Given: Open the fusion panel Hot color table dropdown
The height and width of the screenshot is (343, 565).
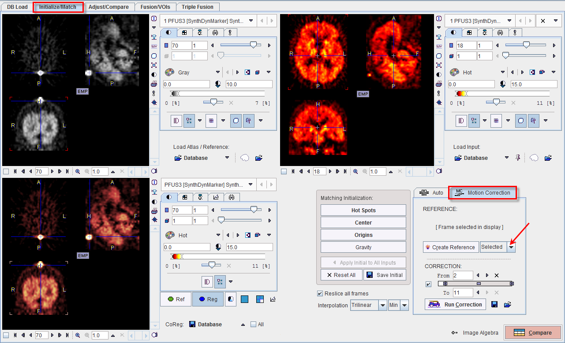Looking at the screenshot, I should (218, 236).
